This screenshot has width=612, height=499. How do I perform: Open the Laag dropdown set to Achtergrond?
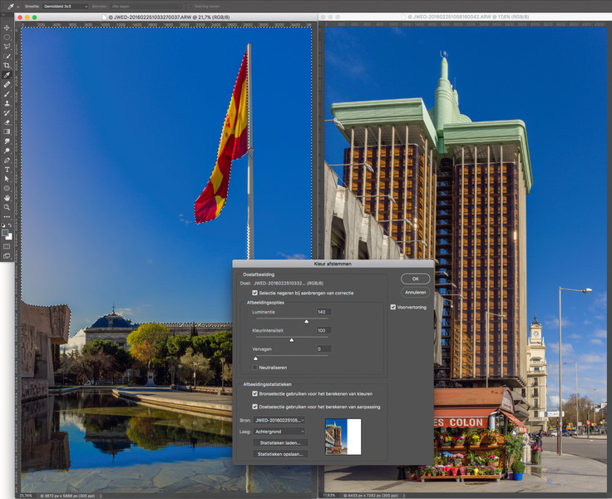coord(279,432)
